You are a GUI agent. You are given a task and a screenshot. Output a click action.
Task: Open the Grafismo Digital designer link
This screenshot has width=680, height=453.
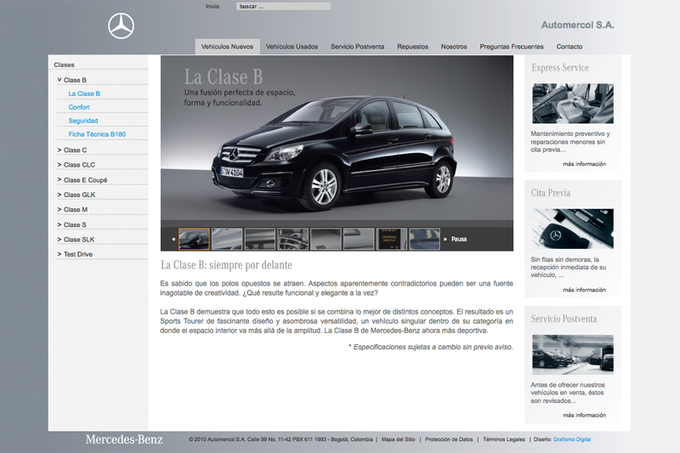tap(571, 439)
